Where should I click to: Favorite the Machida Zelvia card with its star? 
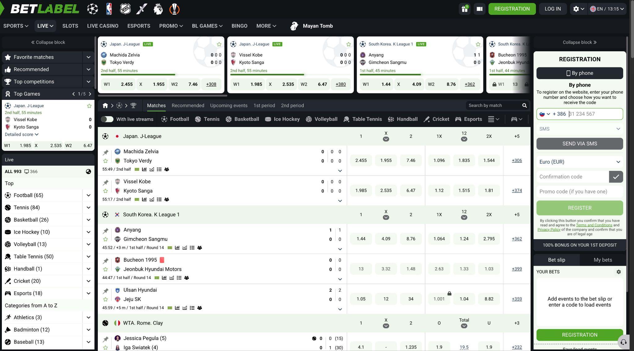(x=219, y=44)
